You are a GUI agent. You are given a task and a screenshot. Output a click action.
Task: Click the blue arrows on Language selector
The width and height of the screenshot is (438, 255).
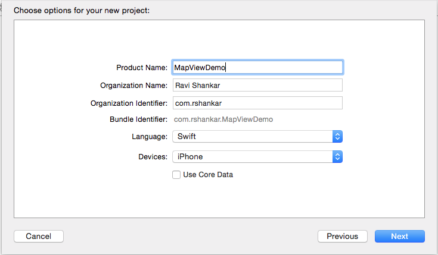click(x=337, y=137)
